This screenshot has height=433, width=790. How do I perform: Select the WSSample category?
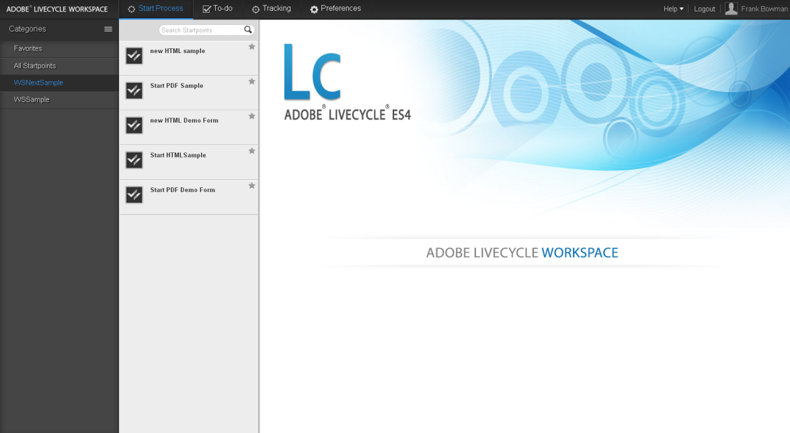(59, 99)
